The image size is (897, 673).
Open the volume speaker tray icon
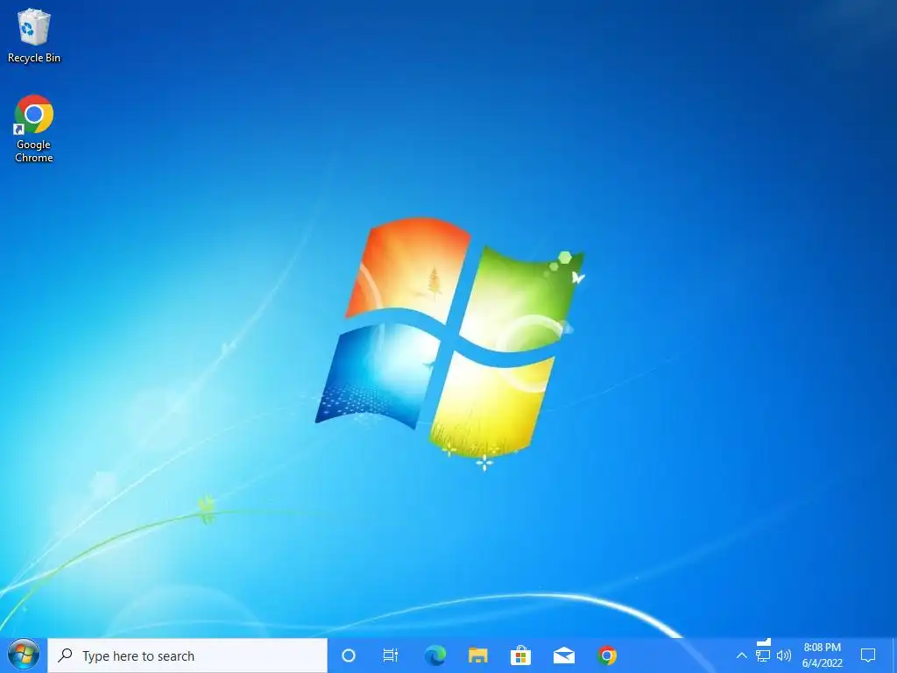pyautogui.click(x=784, y=655)
